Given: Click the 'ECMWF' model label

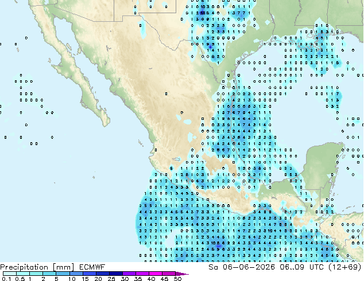Looking at the screenshot, I should [92, 267].
